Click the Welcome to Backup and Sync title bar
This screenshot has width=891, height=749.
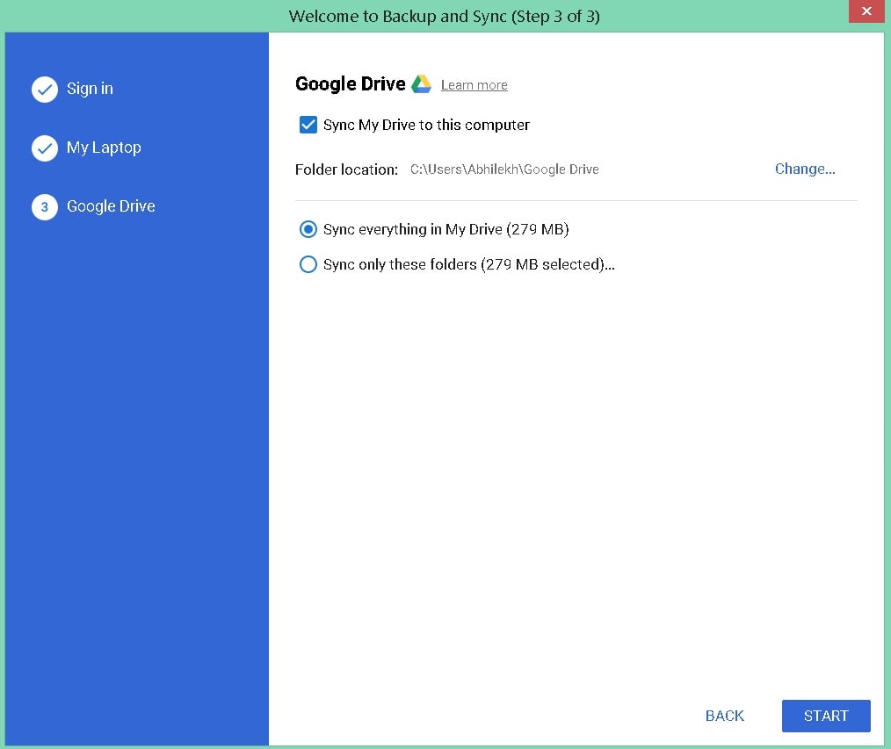[x=444, y=16]
